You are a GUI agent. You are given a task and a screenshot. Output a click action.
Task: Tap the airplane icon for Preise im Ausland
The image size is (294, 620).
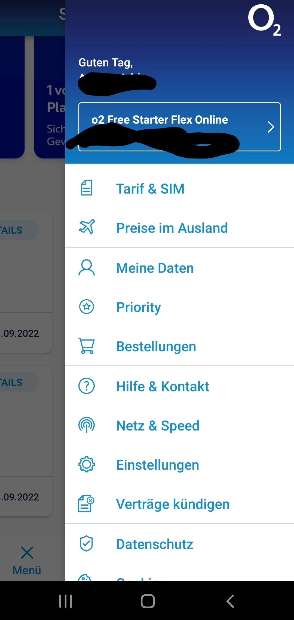pos(87,227)
